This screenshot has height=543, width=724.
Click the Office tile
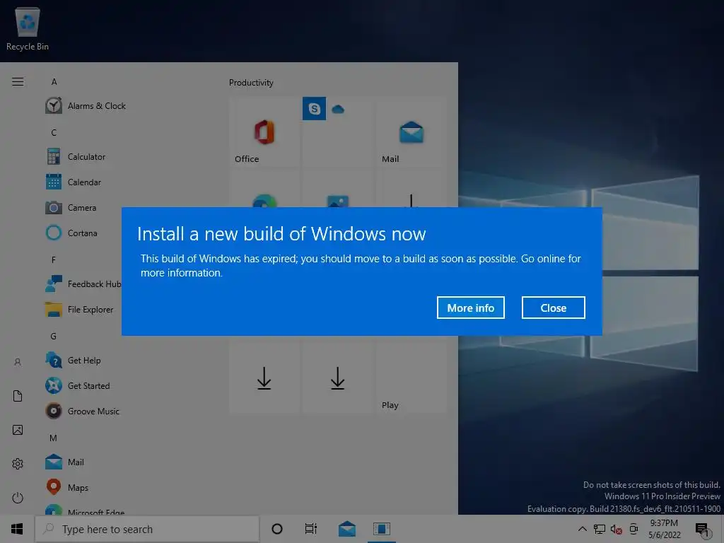click(x=264, y=132)
